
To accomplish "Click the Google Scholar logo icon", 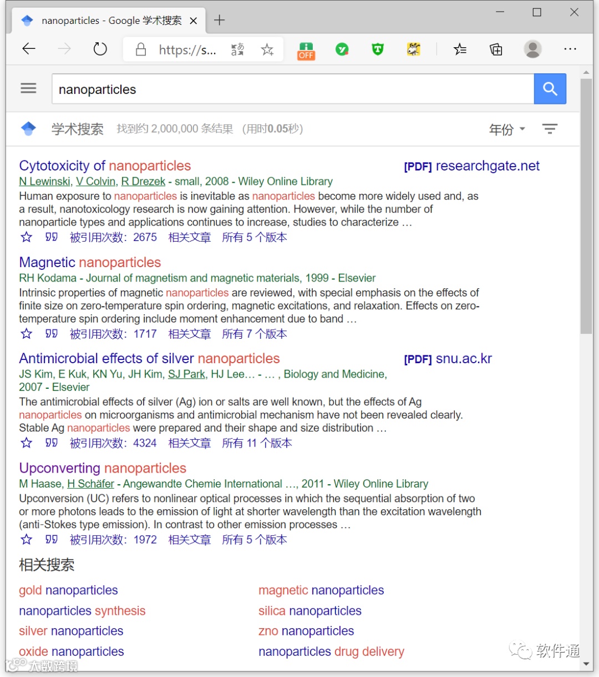I will pyautogui.click(x=28, y=129).
